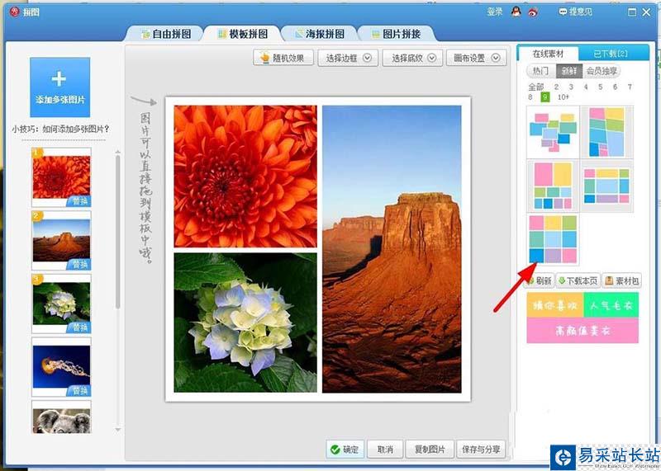The image size is (661, 471).
Task: Filter templates by 10+ images
Action: coord(564,97)
